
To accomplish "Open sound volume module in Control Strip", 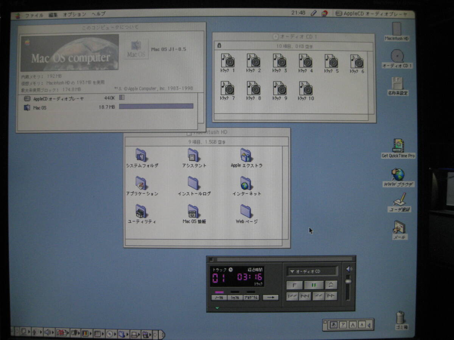I will point(49,333).
